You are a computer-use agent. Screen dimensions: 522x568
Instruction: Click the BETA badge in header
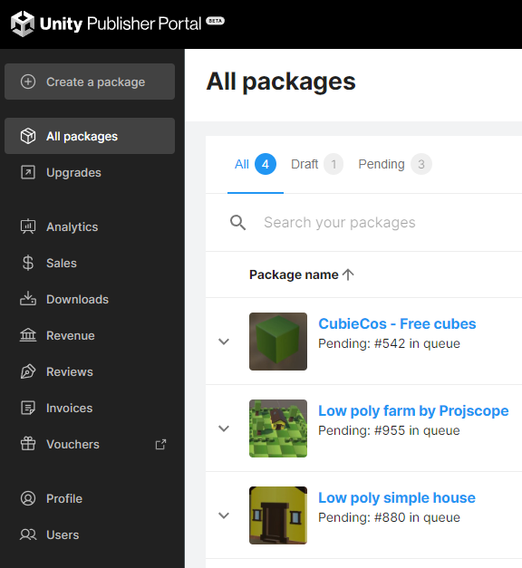click(x=216, y=21)
